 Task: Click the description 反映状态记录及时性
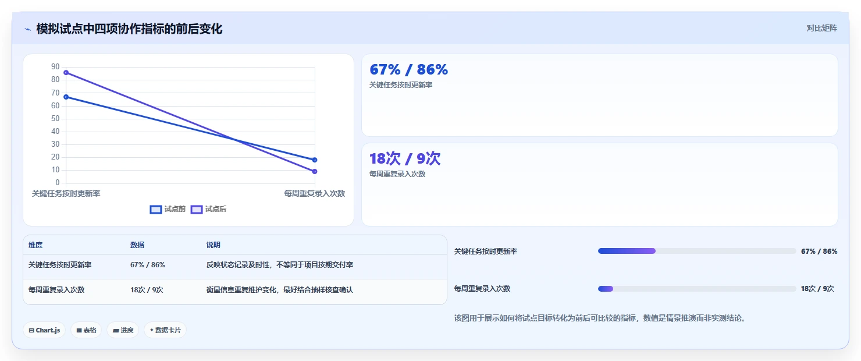(280, 265)
